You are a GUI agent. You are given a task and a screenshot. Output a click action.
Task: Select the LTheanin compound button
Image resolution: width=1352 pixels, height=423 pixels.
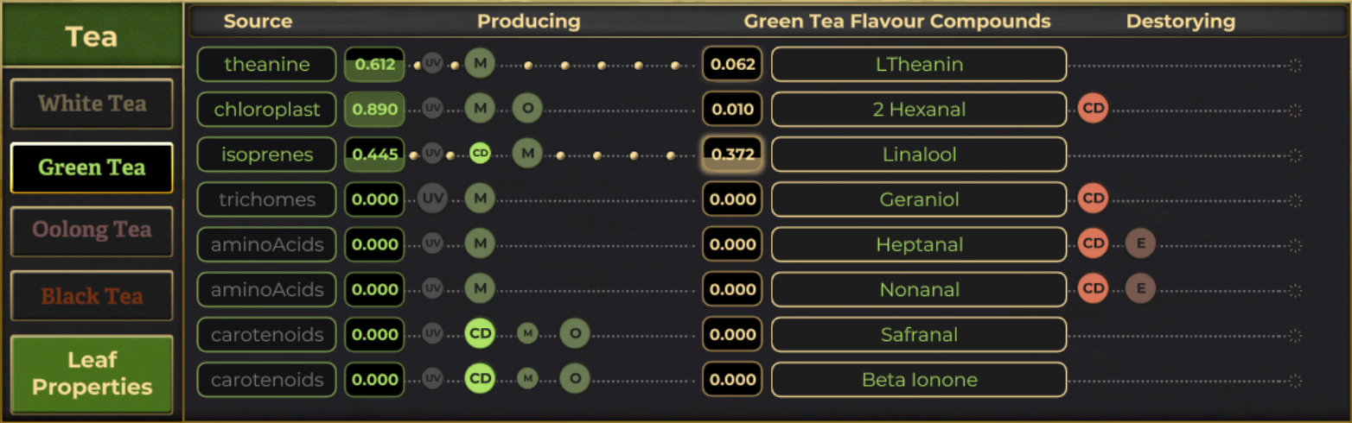918,64
